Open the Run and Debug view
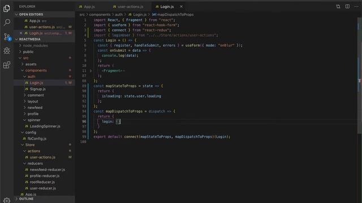The height and width of the screenshot is (203, 362). click(7, 51)
